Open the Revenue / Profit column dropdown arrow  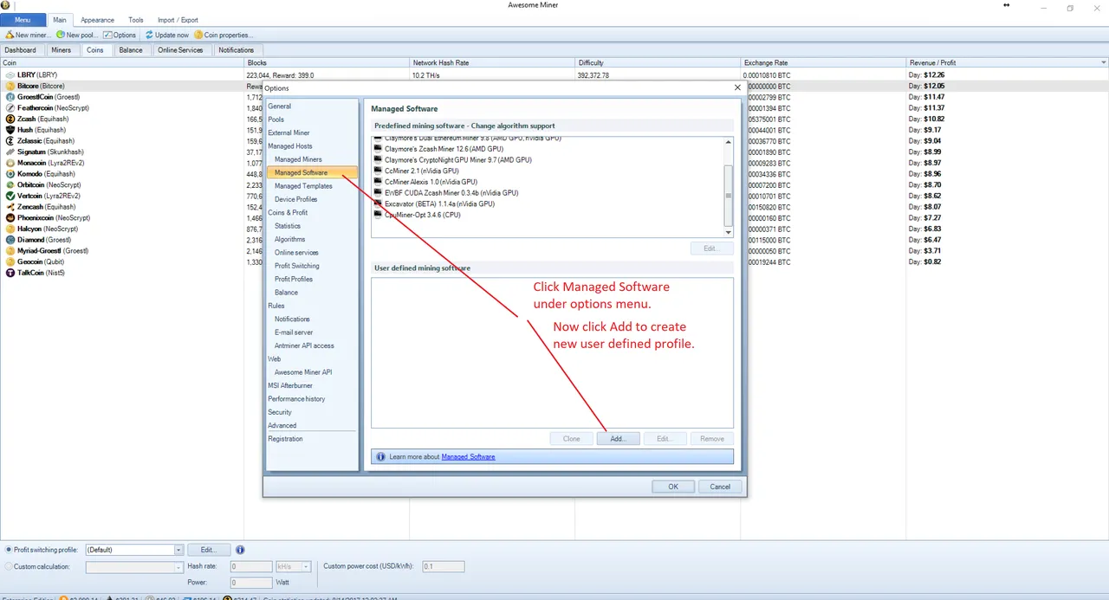point(1103,63)
